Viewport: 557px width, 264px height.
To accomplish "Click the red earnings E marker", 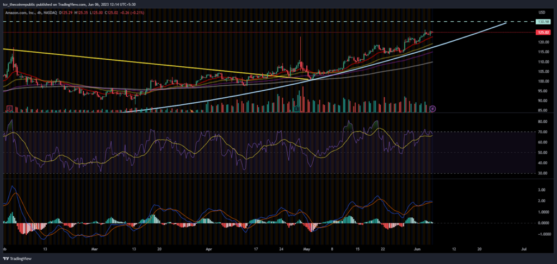I will [x=10, y=108].
